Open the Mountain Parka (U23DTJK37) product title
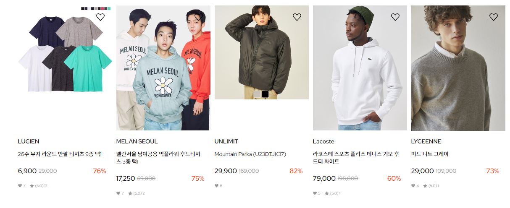This screenshot has width=510, height=208. pyautogui.click(x=250, y=154)
